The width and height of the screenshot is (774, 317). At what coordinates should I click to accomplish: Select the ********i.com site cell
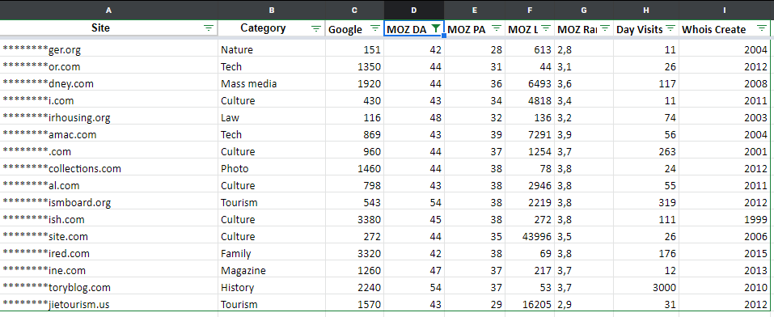click(108, 100)
